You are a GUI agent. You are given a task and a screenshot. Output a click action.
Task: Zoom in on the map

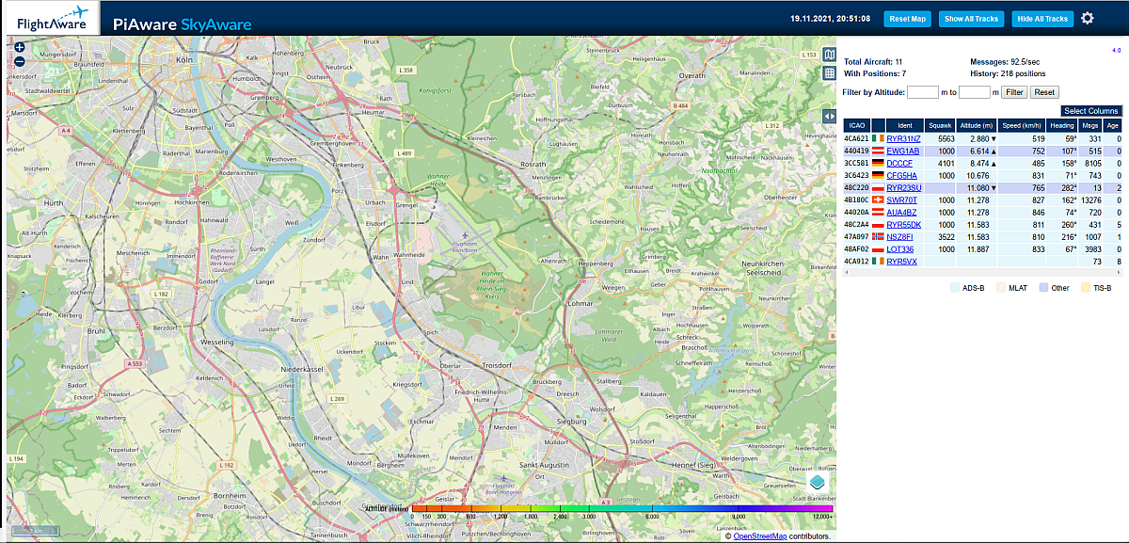tap(19, 47)
